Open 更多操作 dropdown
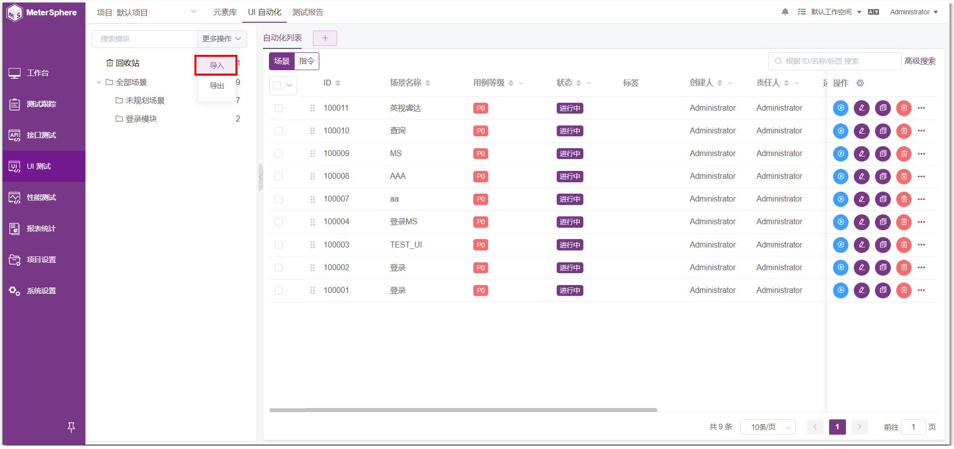 222,39
